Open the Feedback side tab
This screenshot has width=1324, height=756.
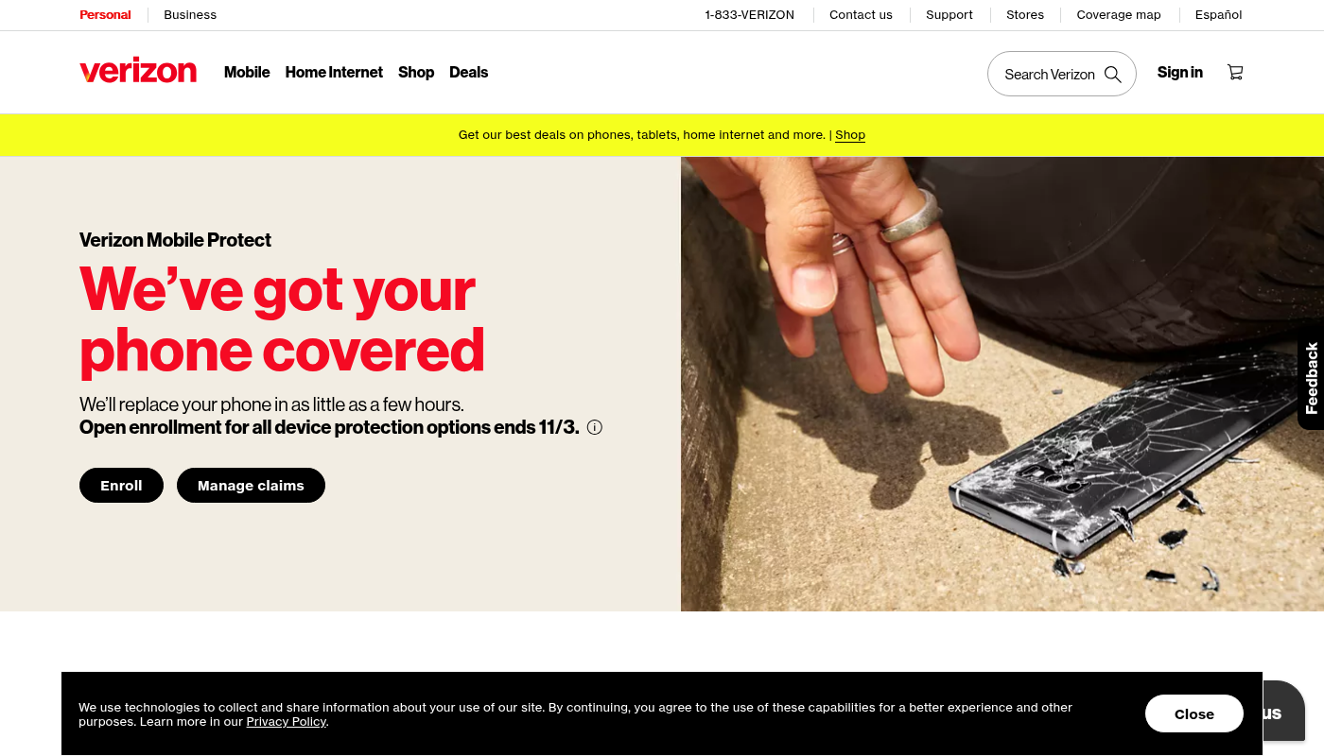[x=1311, y=378]
